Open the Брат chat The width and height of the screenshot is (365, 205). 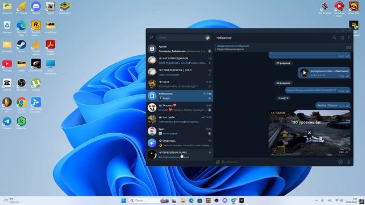click(x=180, y=131)
